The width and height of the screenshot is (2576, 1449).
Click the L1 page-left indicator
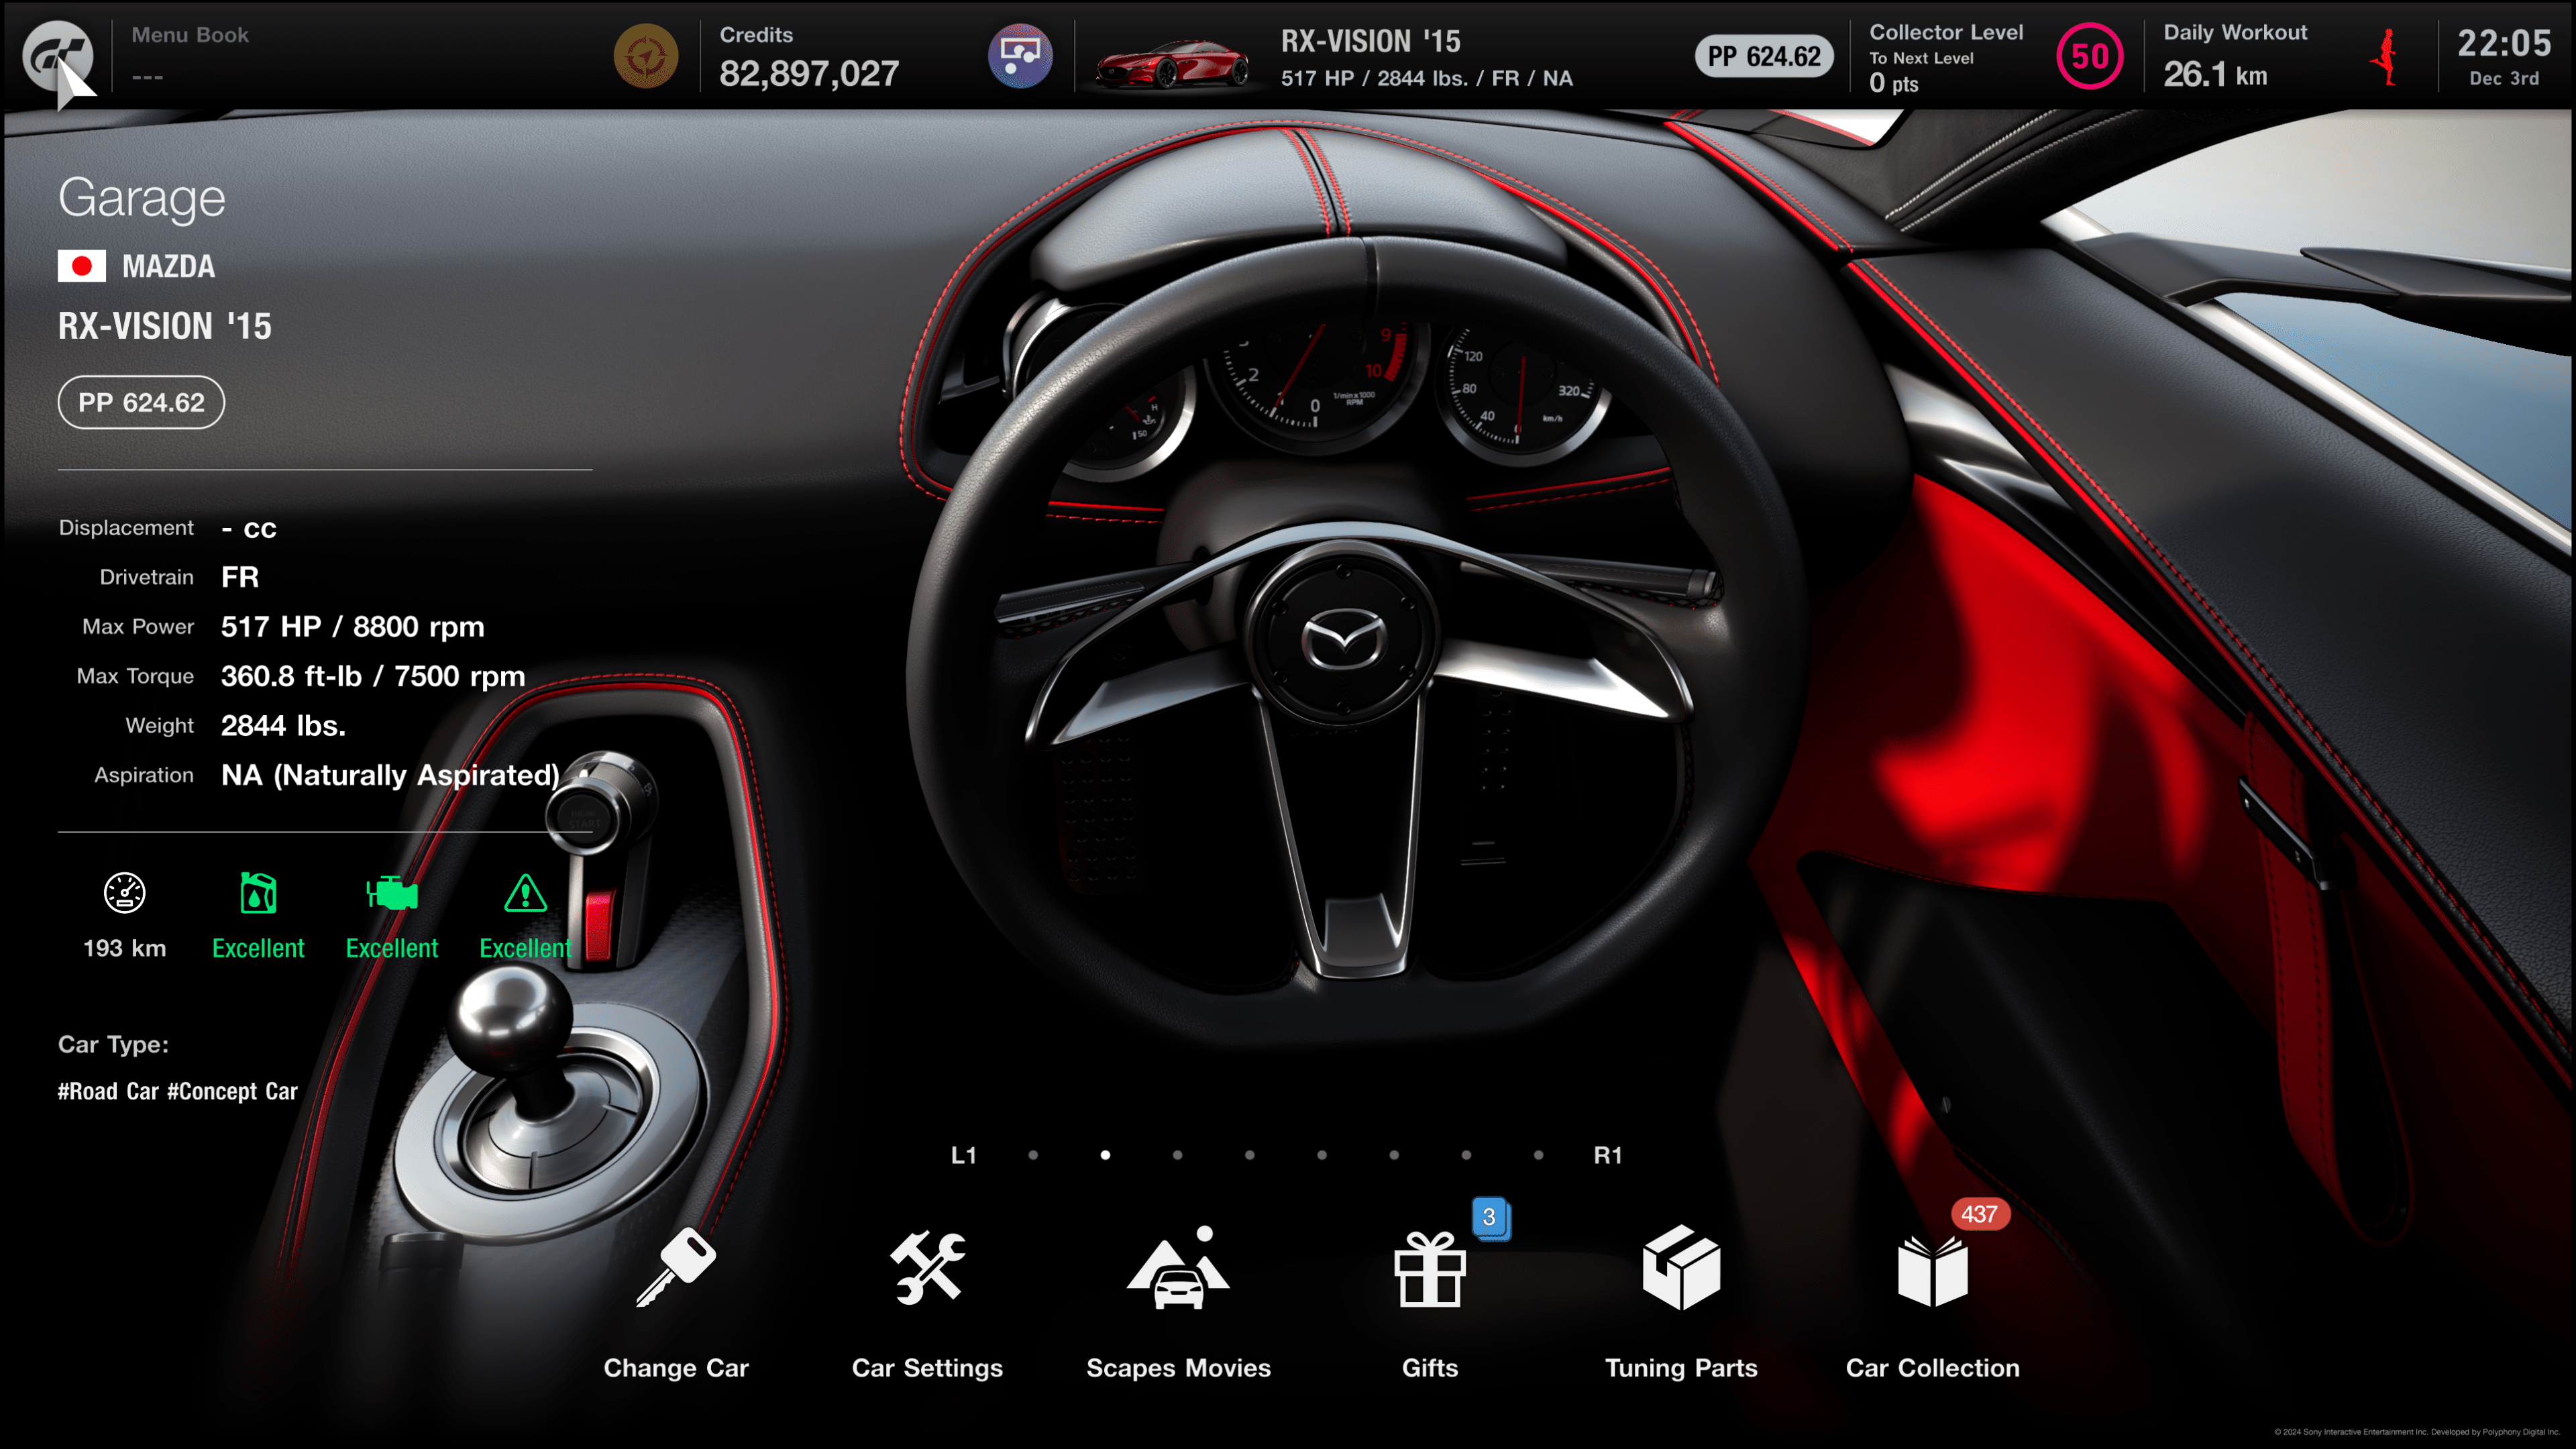point(963,1155)
